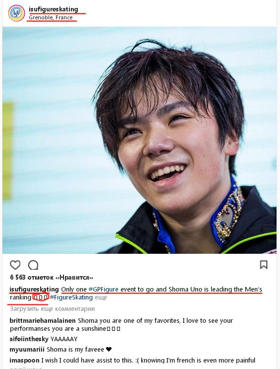This screenshot has height=369, width=280.
Task: Expand the caption with 'еще'
Action: (x=101, y=297)
